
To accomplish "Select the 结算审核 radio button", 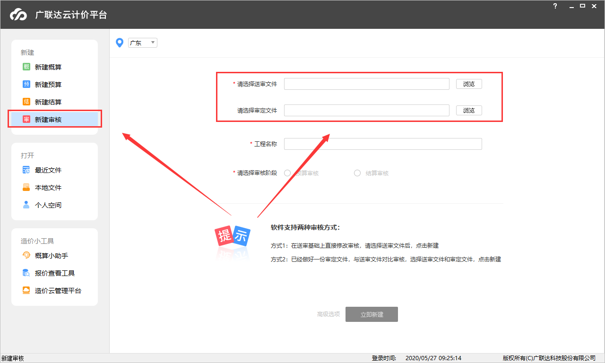I will point(357,173).
